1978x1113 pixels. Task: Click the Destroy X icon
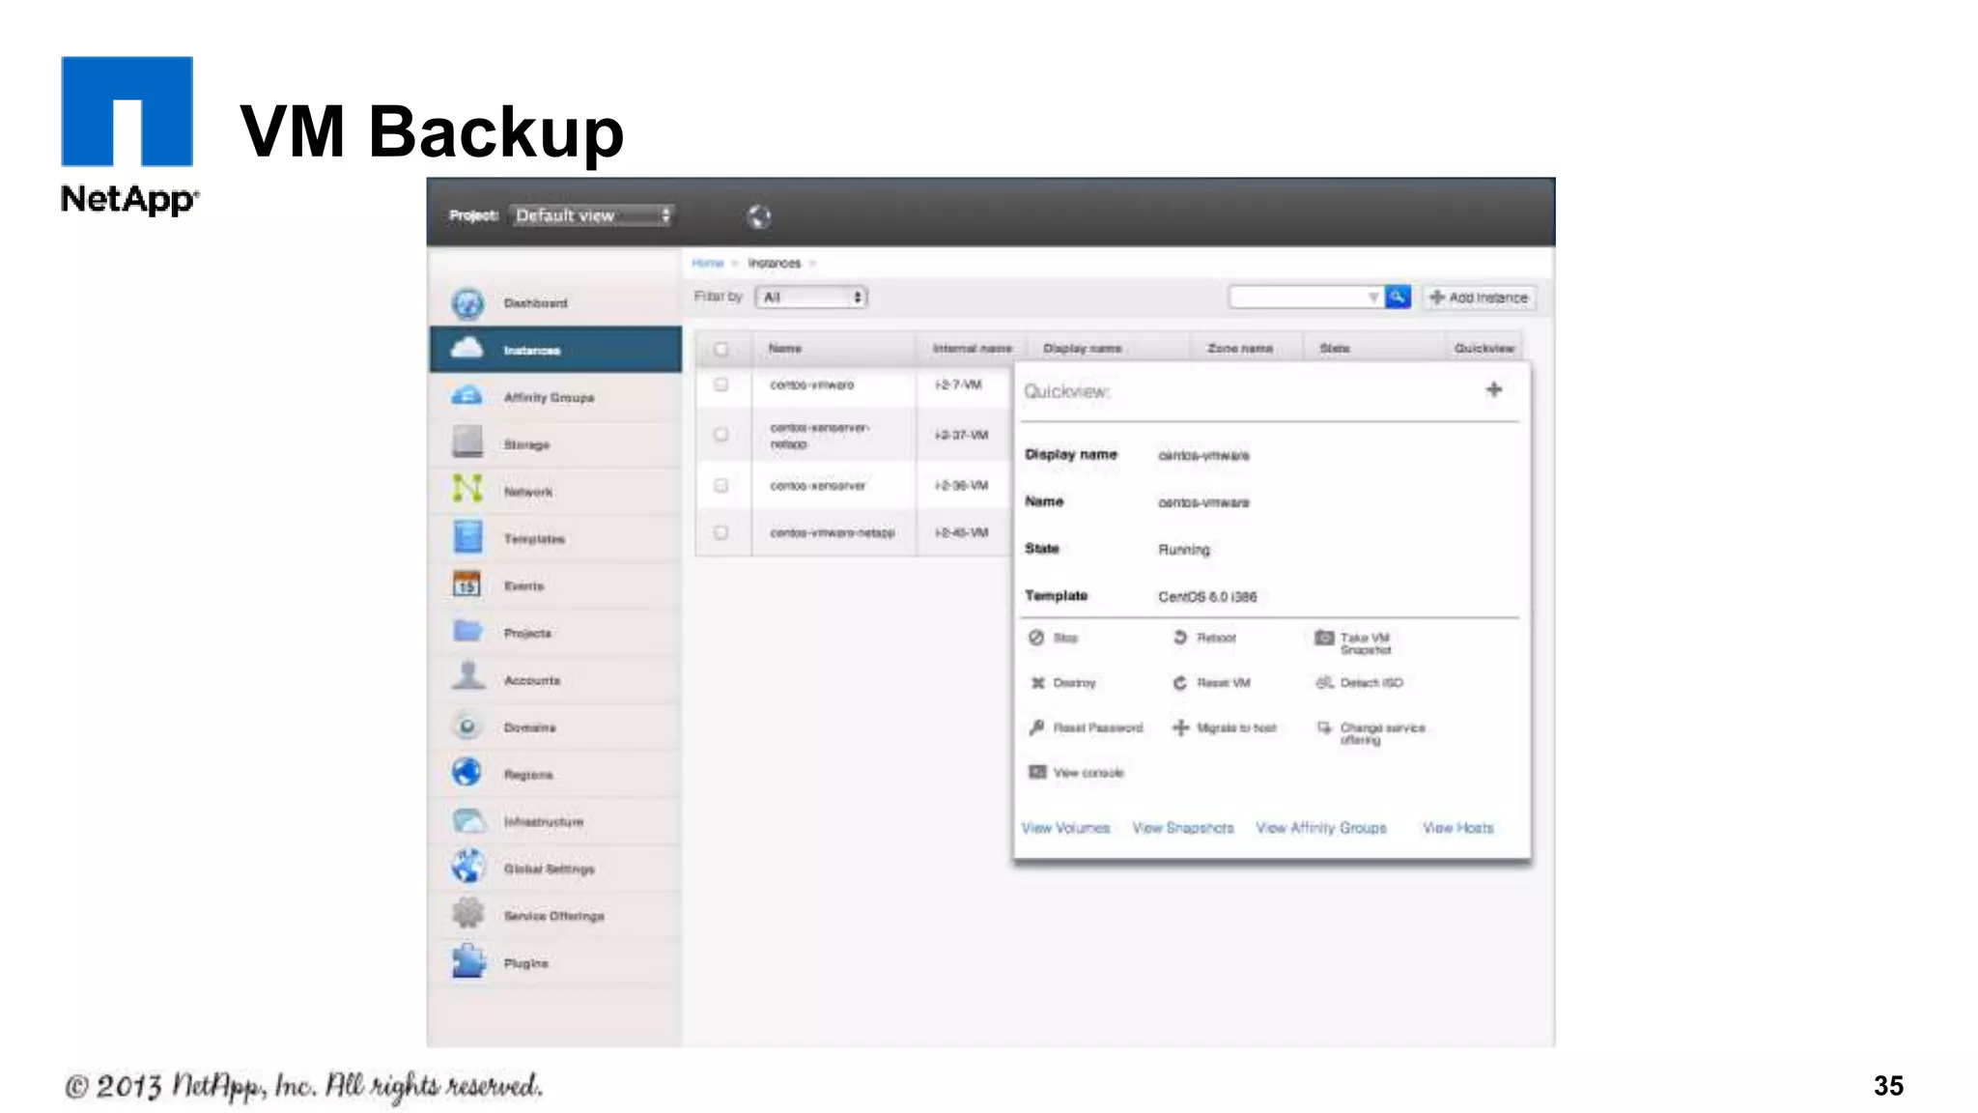click(1037, 683)
